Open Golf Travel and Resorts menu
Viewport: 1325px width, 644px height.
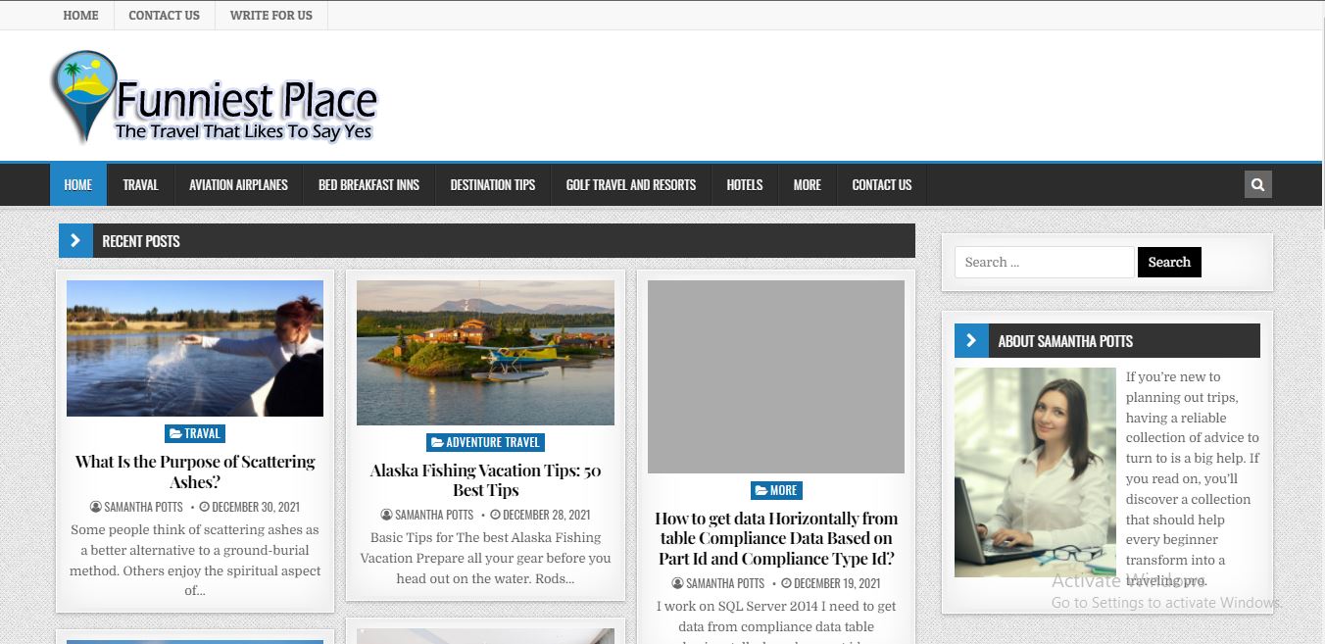point(631,184)
